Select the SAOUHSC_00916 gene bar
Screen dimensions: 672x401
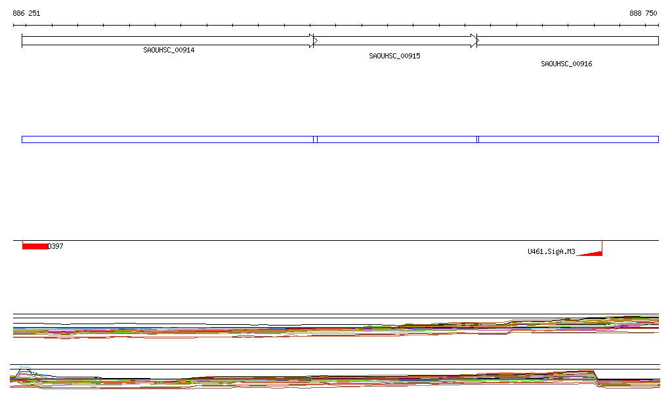(x=568, y=41)
